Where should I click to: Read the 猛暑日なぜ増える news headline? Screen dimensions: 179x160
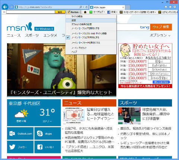click(x=100, y=114)
